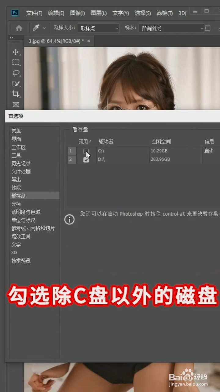220x392 pixels.
Task: Toggle checkbox right of 样本 dropdown
Action: [208, 28]
